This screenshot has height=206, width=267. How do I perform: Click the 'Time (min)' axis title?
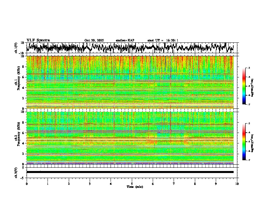click(x=135, y=187)
